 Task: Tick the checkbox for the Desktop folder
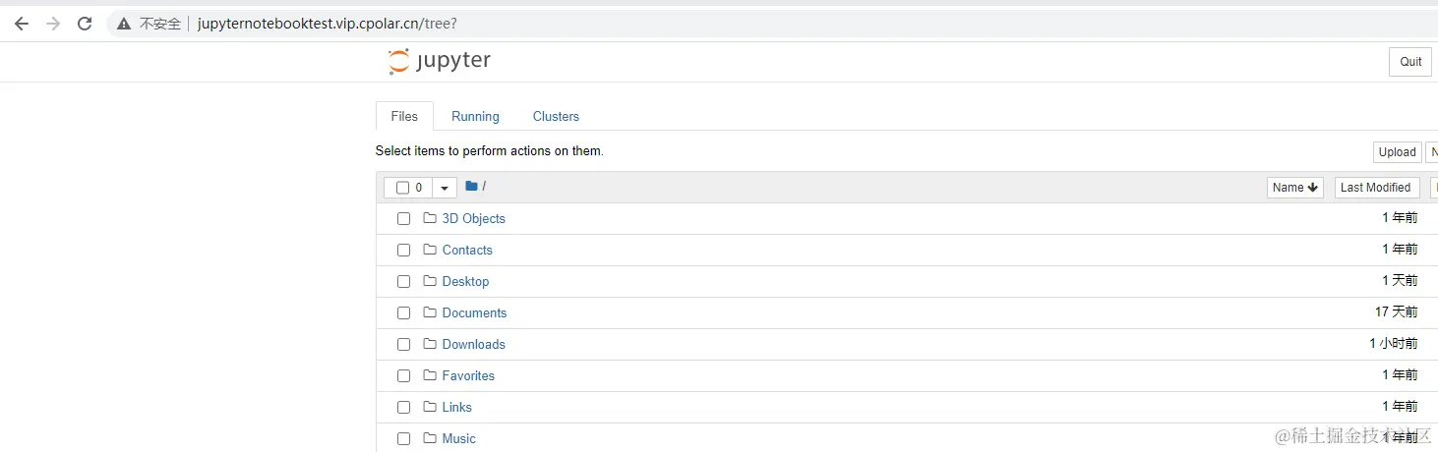[403, 281]
